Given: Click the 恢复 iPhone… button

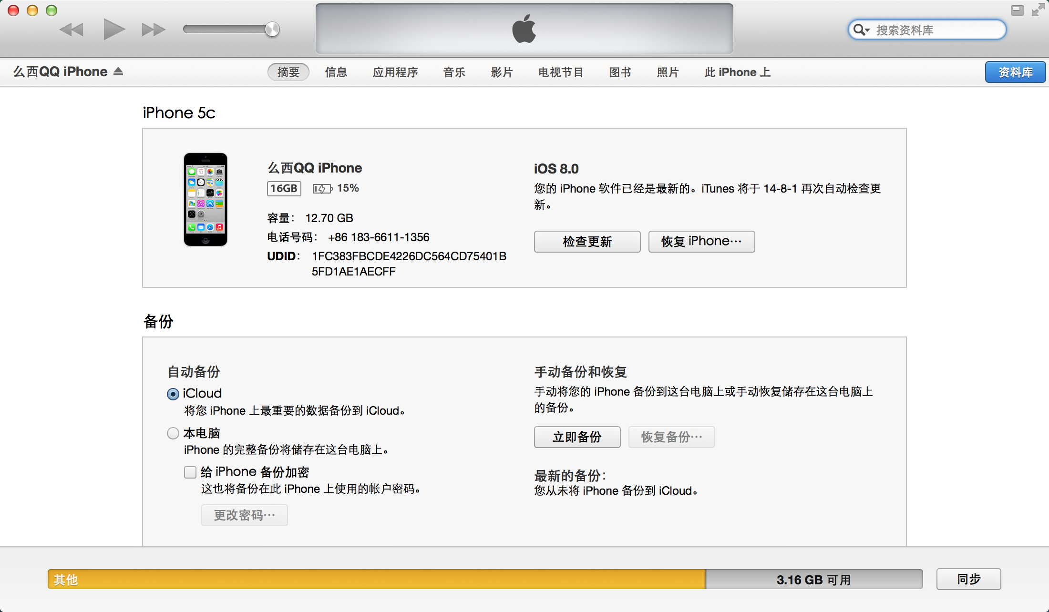Looking at the screenshot, I should pyautogui.click(x=701, y=241).
